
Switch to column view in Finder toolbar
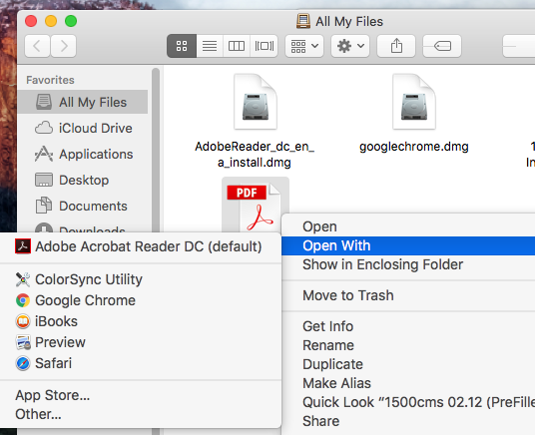237,46
